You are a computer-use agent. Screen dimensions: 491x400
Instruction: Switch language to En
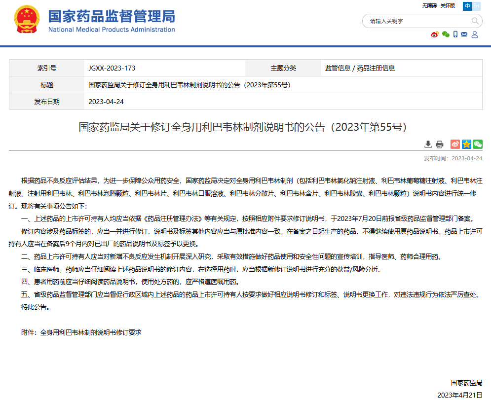[476, 6]
